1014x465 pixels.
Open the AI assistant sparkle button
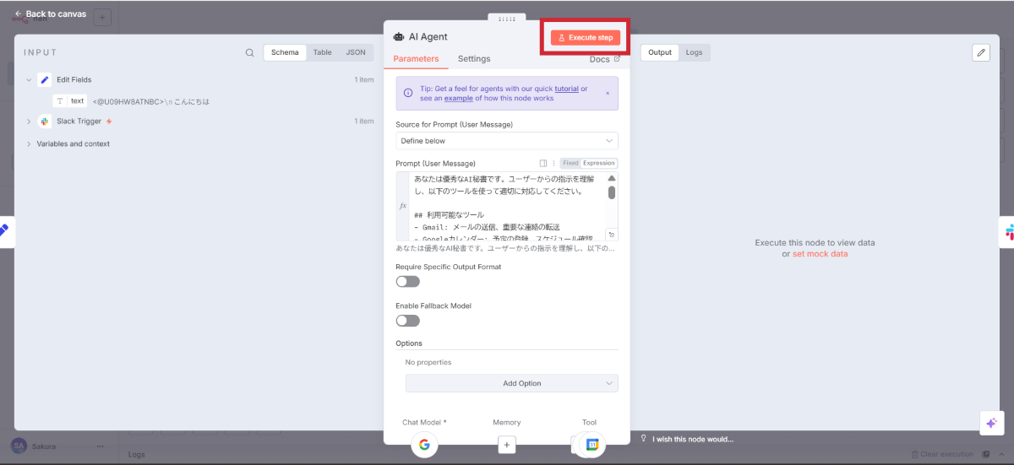pyautogui.click(x=992, y=423)
